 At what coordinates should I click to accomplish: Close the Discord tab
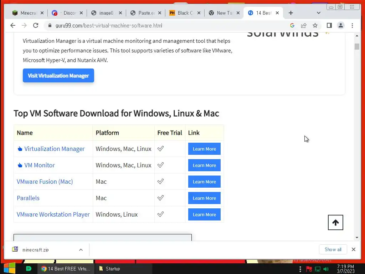coord(81,13)
